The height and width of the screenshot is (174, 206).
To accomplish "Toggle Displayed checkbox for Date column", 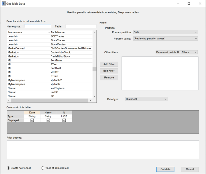I will (x=32, y=120).
